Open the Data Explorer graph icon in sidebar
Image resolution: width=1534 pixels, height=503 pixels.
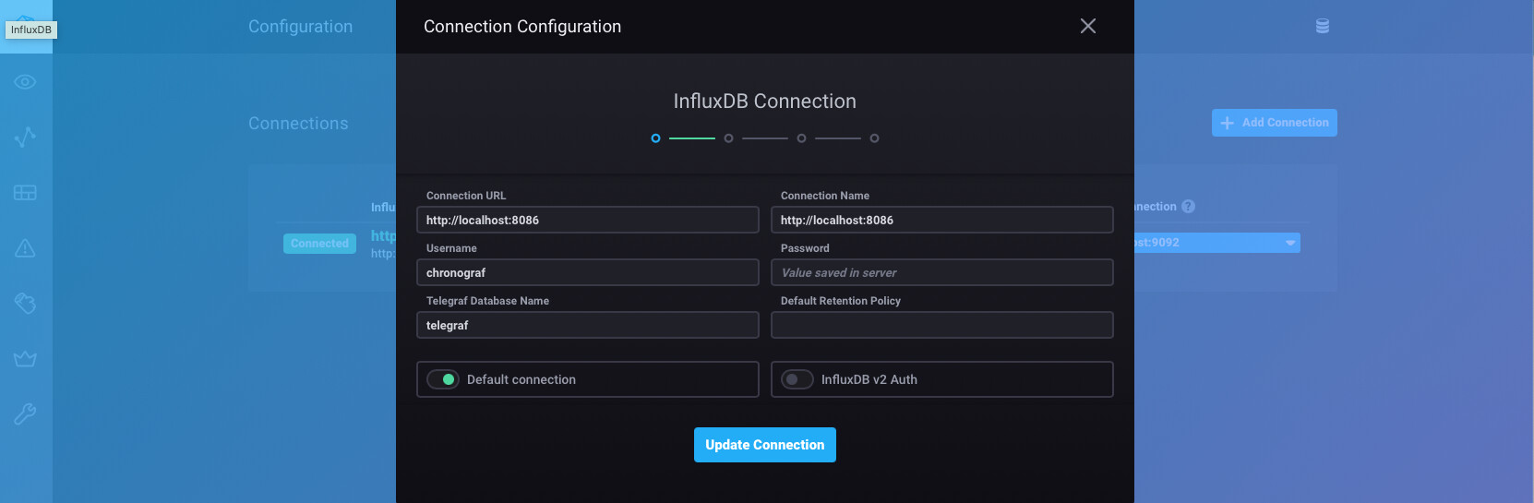25,138
